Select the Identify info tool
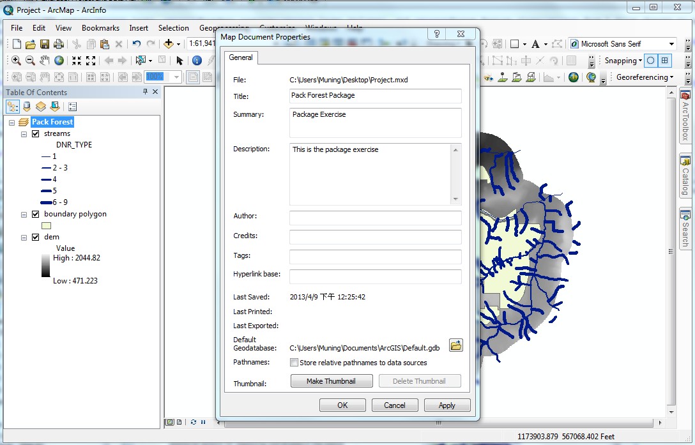 point(197,61)
